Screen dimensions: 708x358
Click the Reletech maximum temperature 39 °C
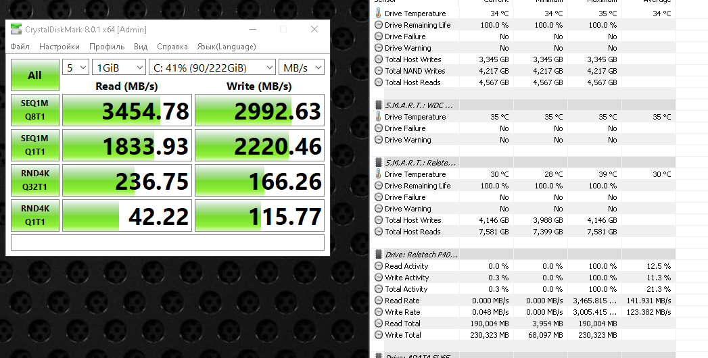(x=607, y=174)
